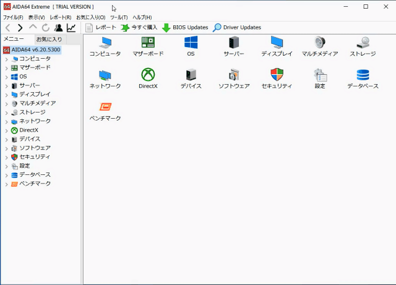This screenshot has width=396, height=285.
Task: Click the AIDA64 title bar app icon
Action: point(7,7)
